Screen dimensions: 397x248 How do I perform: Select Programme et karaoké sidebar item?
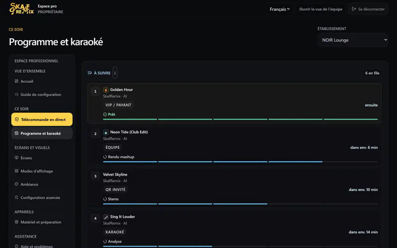(x=42, y=133)
